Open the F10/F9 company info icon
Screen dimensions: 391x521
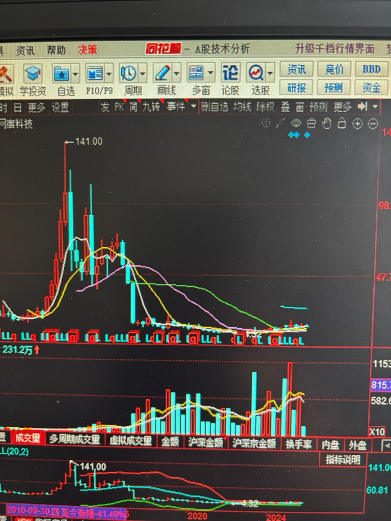[x=95, y=73]
